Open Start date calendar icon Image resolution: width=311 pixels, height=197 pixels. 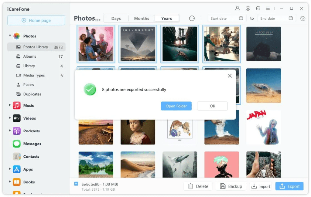tap(241, 18)
